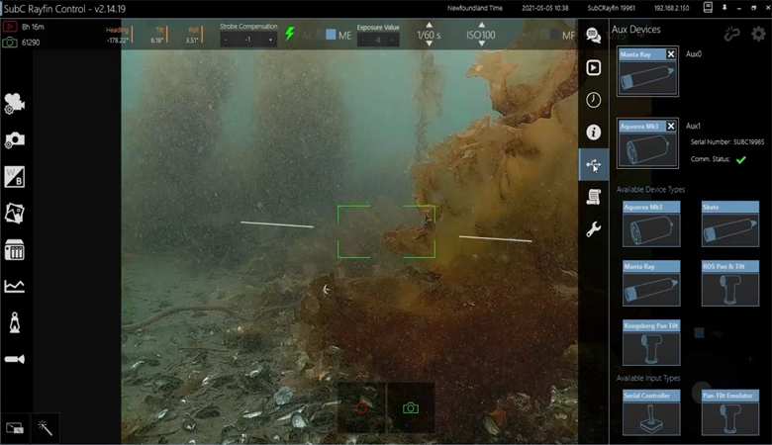
Task: Increase the shutter speed above 1/60 s
Action: click(429, 25)
